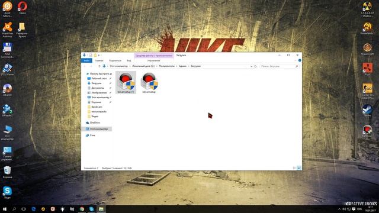Launch Microsoft Edge from the taskbar
The image size is (379, 213).
[x=34, y=209]
